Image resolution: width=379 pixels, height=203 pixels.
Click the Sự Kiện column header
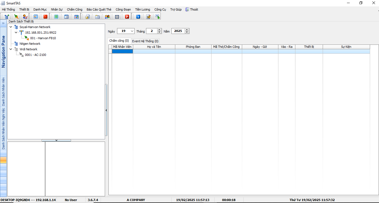pyautogui.click(x=346, y=47)
